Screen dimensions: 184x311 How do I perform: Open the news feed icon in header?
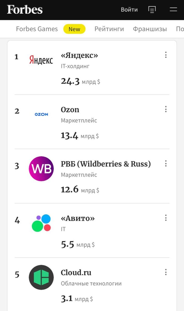(152, 10)
